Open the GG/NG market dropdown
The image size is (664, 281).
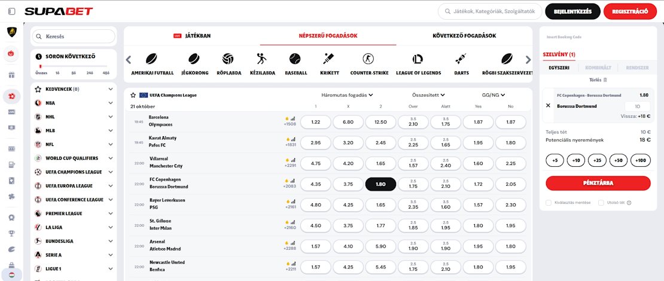(494, 95)
